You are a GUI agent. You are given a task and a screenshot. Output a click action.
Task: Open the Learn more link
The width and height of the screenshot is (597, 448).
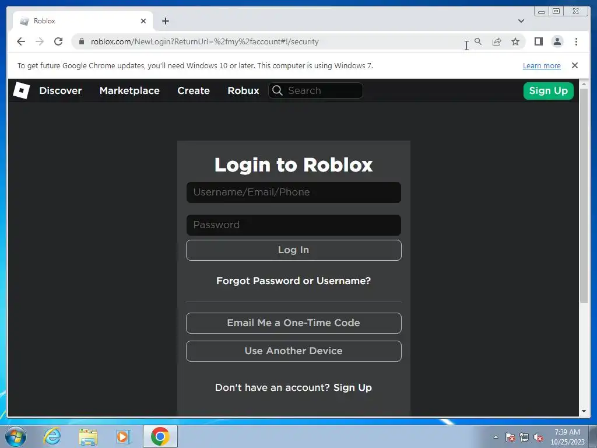click(542, 65)
